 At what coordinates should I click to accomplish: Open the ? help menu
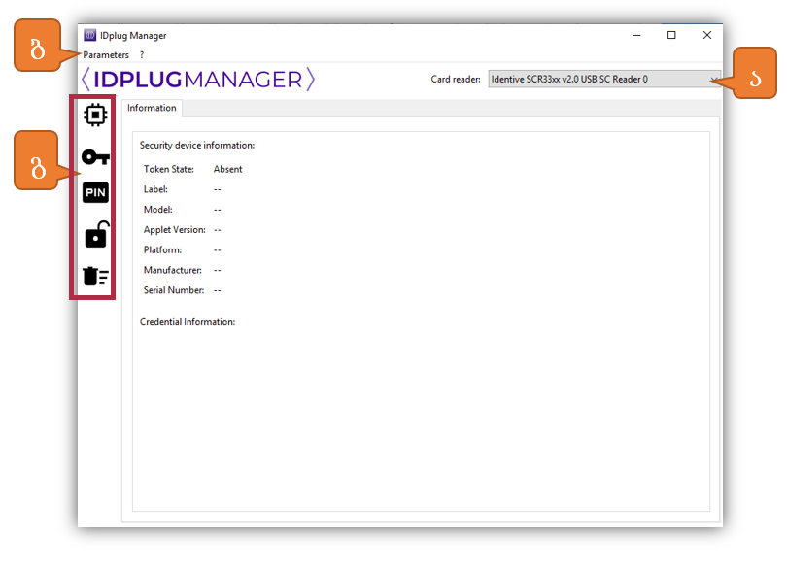(142, 55)
